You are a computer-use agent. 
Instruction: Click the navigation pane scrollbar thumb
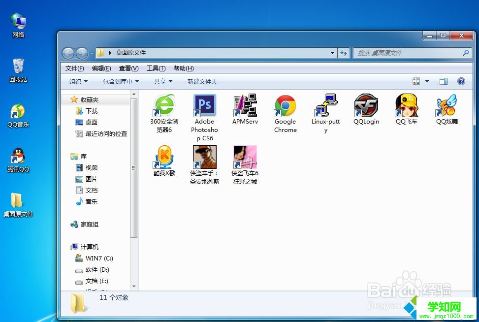133,168
